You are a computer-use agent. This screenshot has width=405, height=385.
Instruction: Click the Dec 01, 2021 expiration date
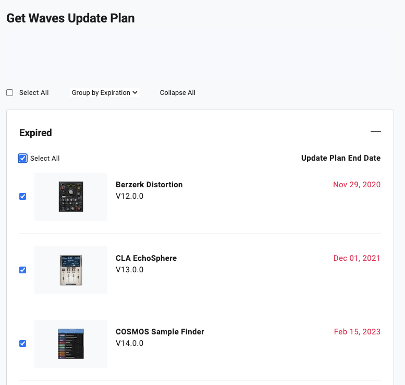(357, 258)
